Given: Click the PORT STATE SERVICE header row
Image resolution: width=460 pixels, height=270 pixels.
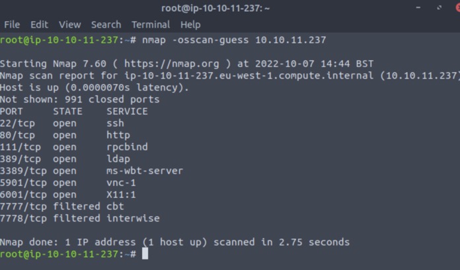Looking at the screenshot, I should pos(74,111).
